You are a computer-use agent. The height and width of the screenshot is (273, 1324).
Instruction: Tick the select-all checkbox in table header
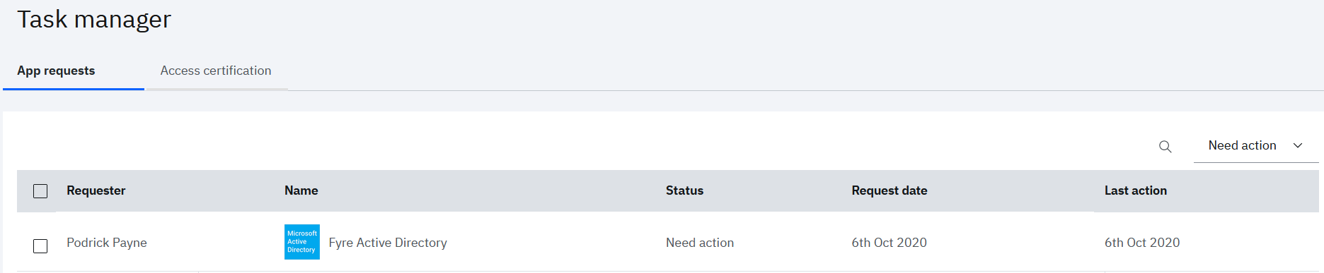[40, 191]
